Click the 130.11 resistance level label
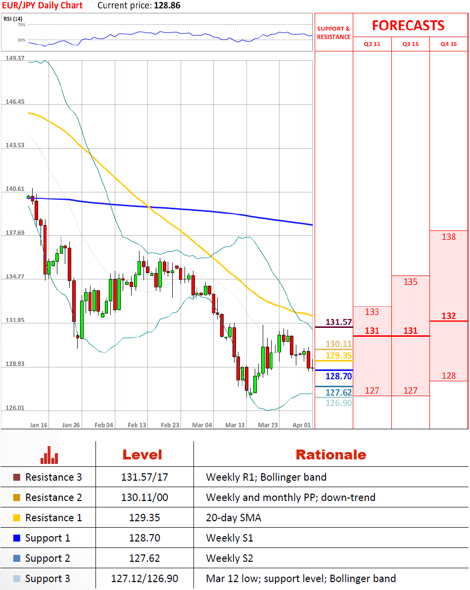 (339, 344)
